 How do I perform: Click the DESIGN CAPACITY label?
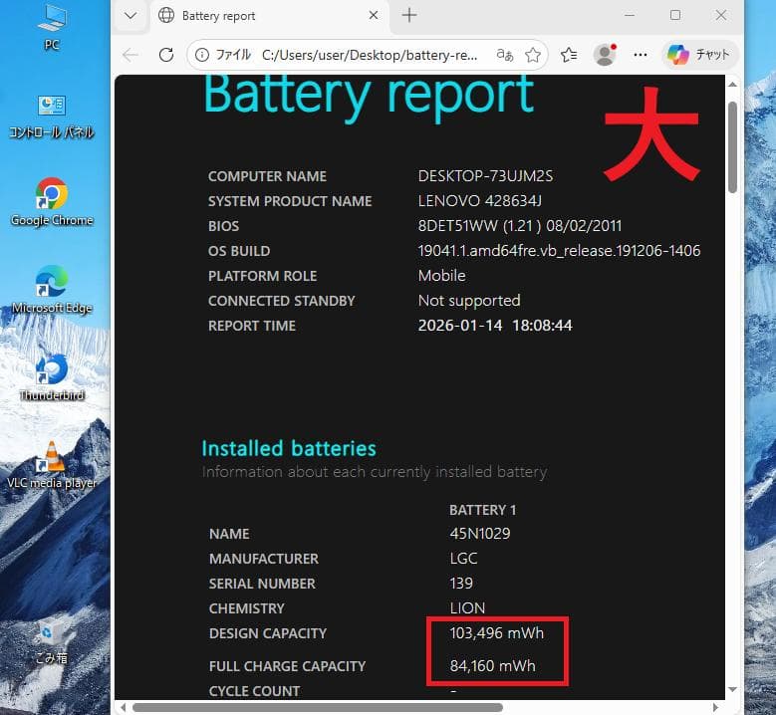(x=268, y=633)
